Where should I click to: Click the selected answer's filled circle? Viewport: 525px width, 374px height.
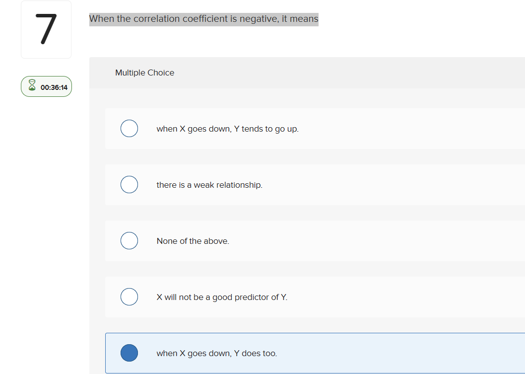129,353
